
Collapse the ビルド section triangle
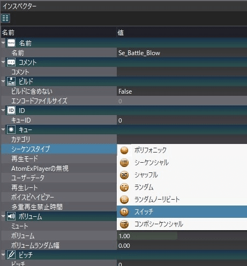coord(3,81)
